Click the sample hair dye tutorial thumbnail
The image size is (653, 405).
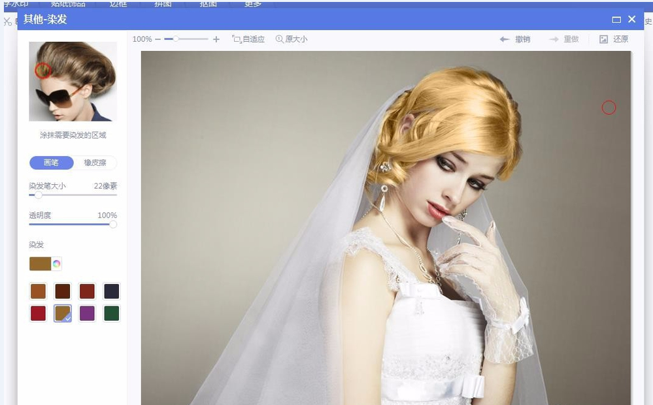[73, 81]
